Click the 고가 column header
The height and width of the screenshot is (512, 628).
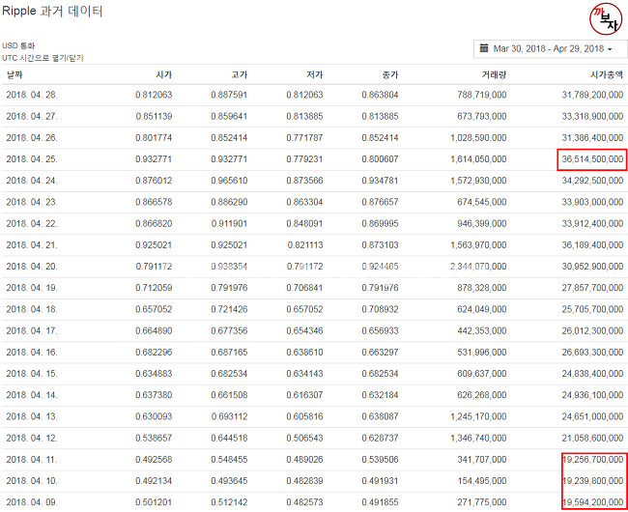[240, 74]
